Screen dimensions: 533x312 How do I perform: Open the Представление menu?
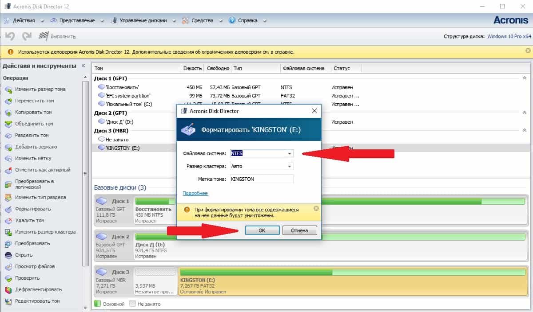click(77, 20)
